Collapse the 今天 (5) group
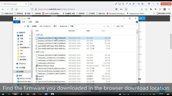The image size is (172, 96). (x=35, y=35)
